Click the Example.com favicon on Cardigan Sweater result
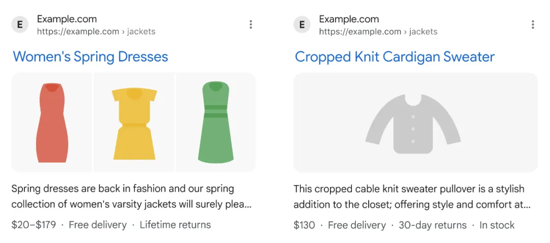Screen dimensions: 550x243 (302, 25)
